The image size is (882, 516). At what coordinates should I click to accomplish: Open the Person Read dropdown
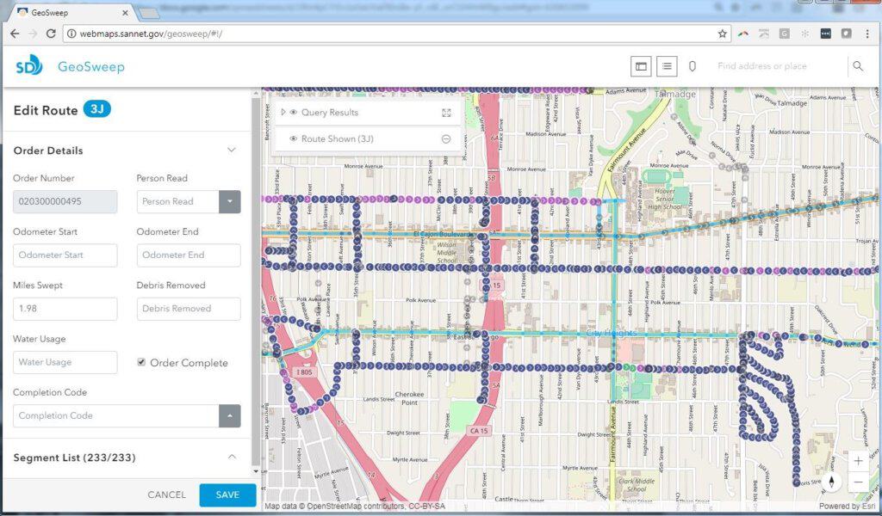230,202
